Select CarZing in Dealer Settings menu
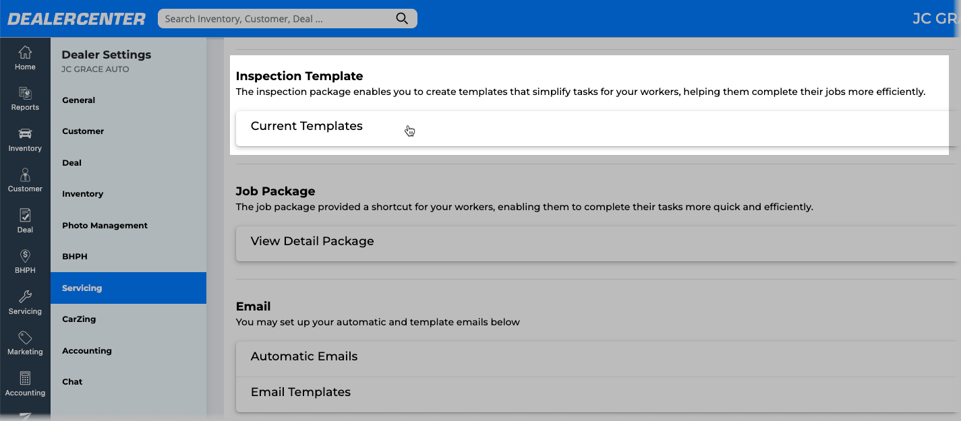The width and height of the screenshot is (961, 421). [128, 319]
